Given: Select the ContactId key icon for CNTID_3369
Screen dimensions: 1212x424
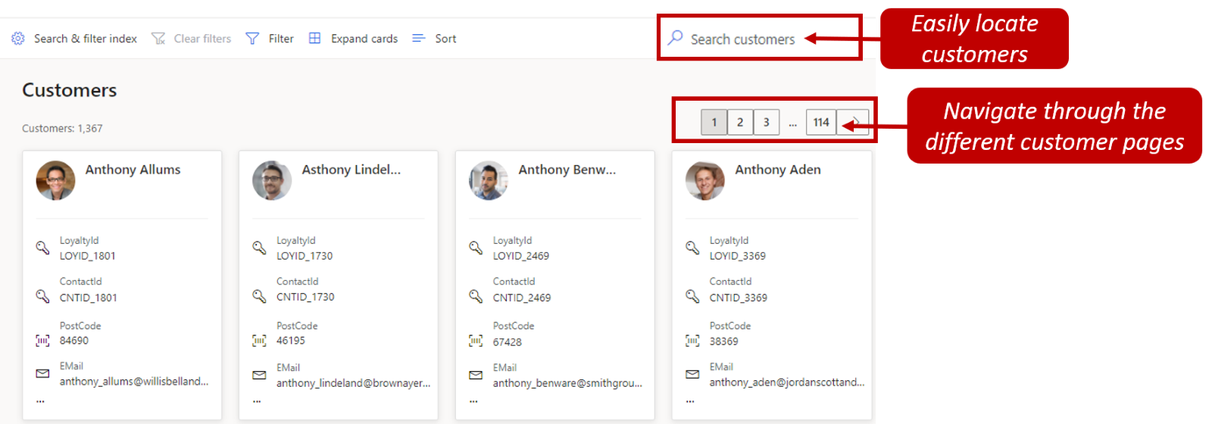Looking at the screenshot, I should point(692,296).
